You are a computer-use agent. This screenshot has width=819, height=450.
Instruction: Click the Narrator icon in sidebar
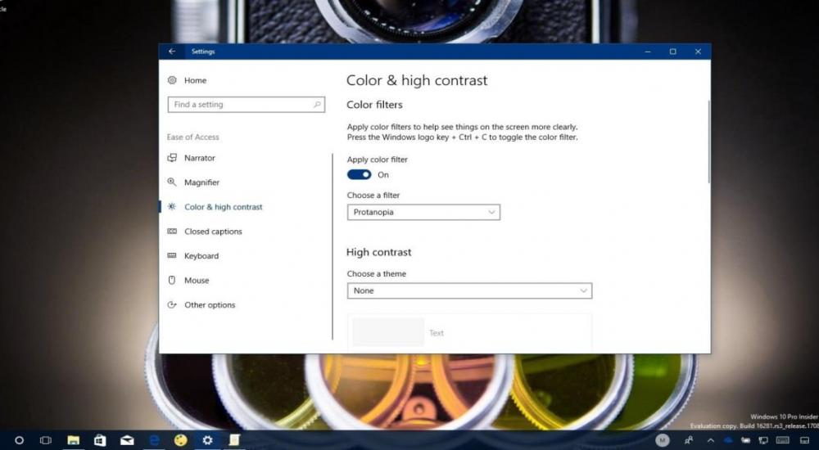tap(172, 158)
